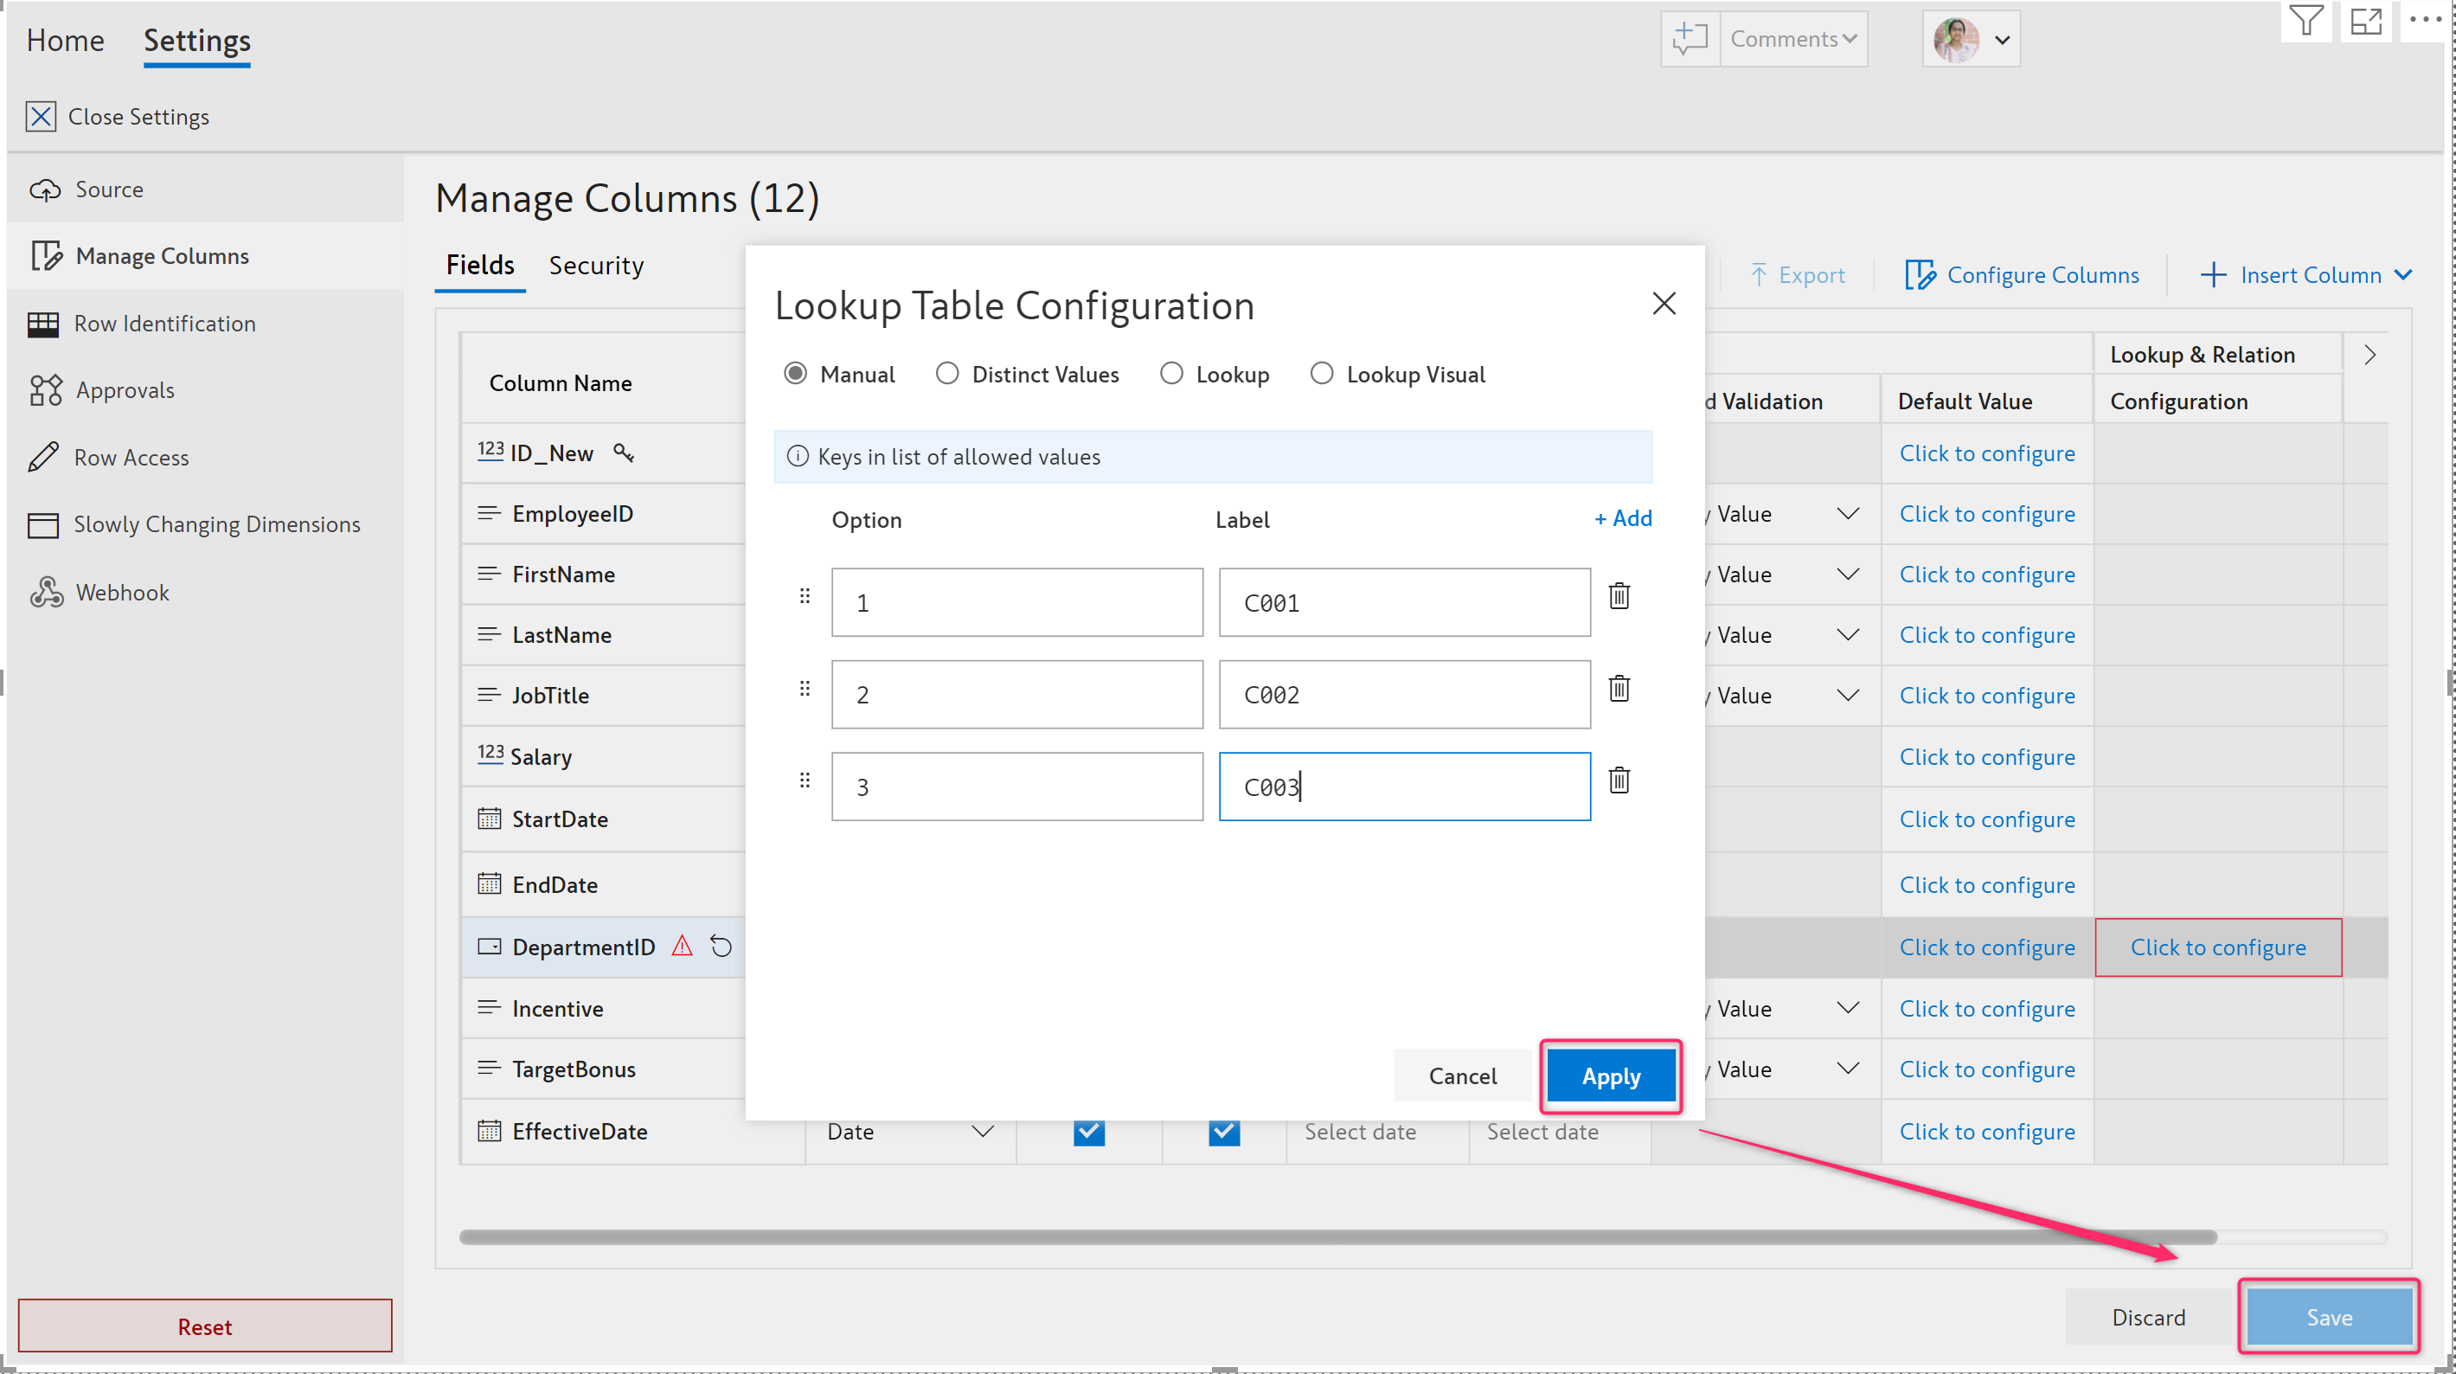Image resolution: width=2456 pixels, height=1374 pixels.
Task: Click trash icon for C003 row
Action: (x=1619, y=781)
